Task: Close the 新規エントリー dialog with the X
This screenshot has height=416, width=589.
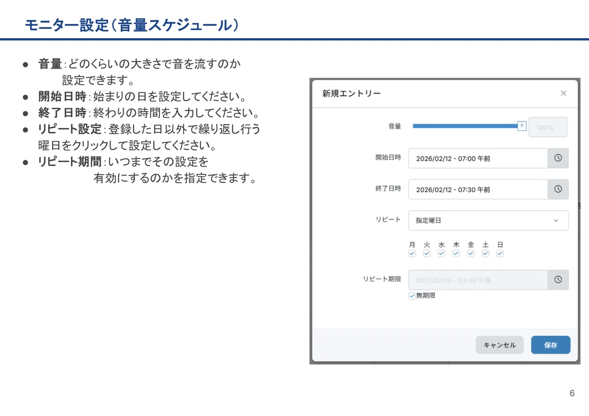Action: pyautogui.click(x=563, y=93)
